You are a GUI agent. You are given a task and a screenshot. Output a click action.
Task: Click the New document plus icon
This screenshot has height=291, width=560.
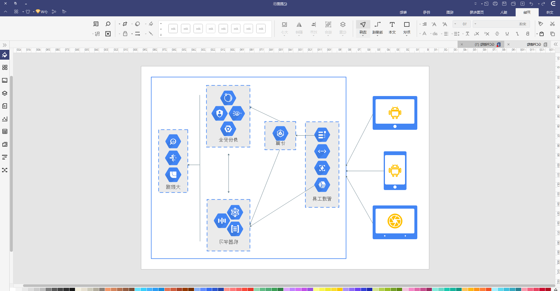coord(523,4)
